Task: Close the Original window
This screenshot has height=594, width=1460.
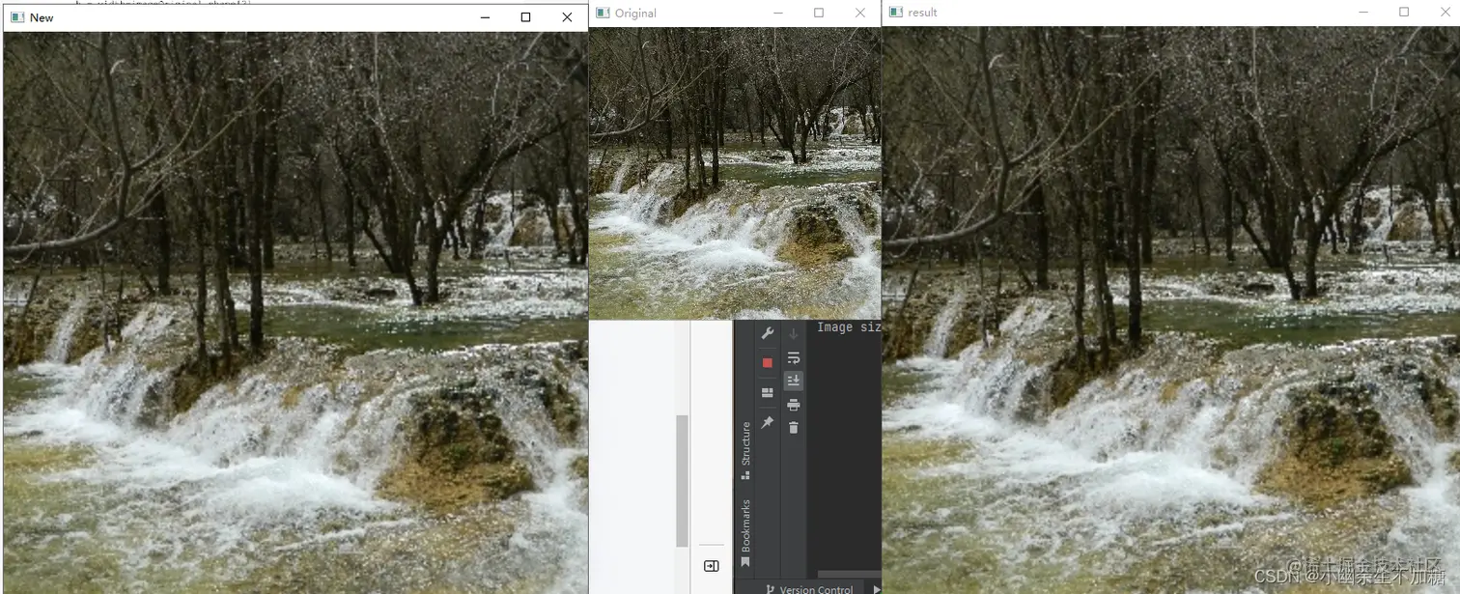Action: (859, 13)
